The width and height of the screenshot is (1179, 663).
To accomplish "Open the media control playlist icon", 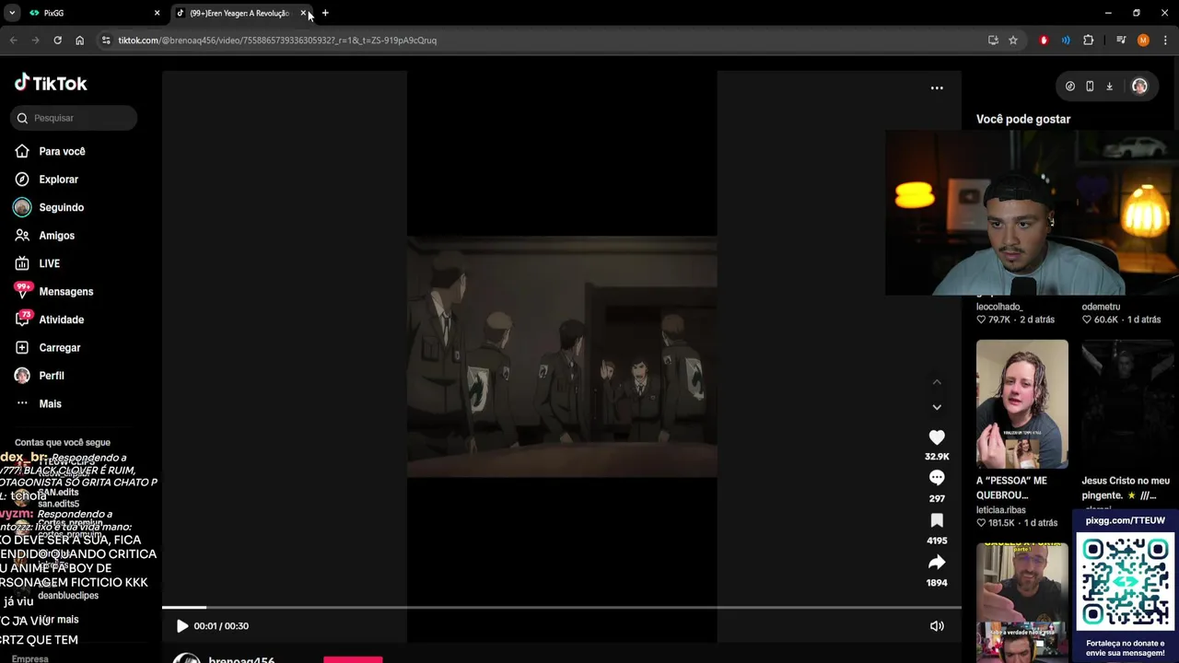I will [x=1121, y=41].
